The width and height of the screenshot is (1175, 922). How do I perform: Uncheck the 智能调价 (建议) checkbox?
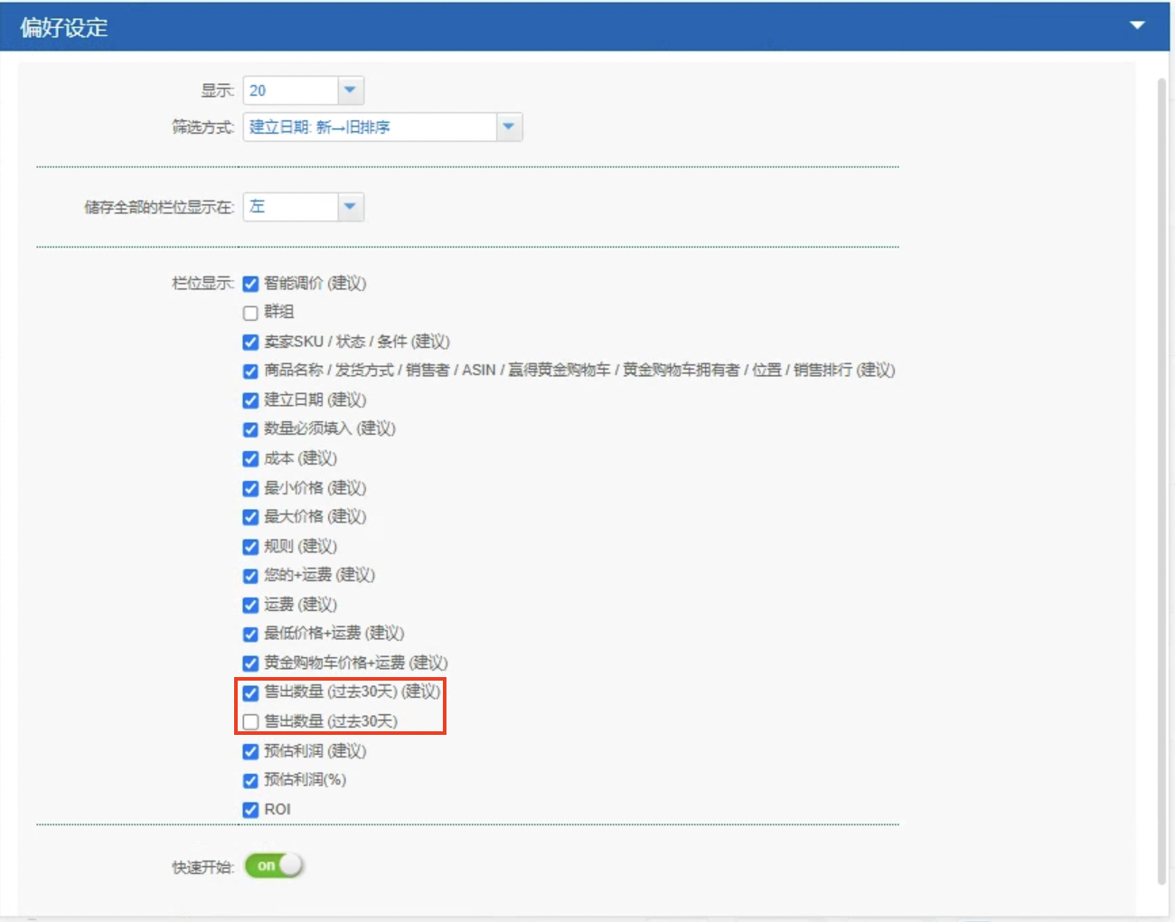(251, 284)
